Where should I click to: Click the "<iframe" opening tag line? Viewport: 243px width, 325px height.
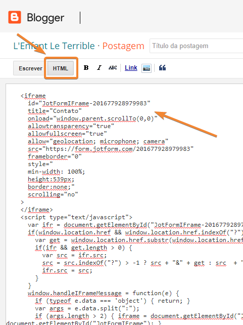[x=33, y=96]
